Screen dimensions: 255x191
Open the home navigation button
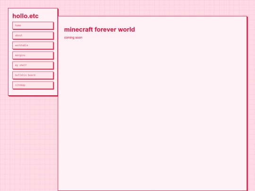33,25
